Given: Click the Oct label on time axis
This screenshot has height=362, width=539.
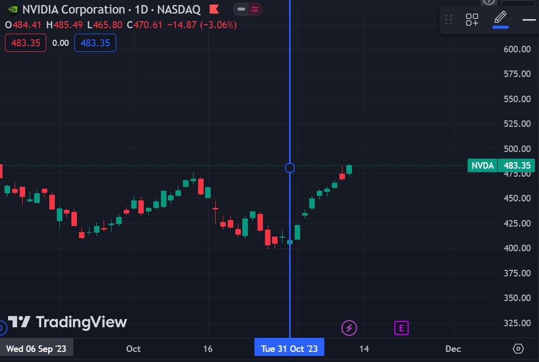Looking at the screenshot, I should [133, 349].
